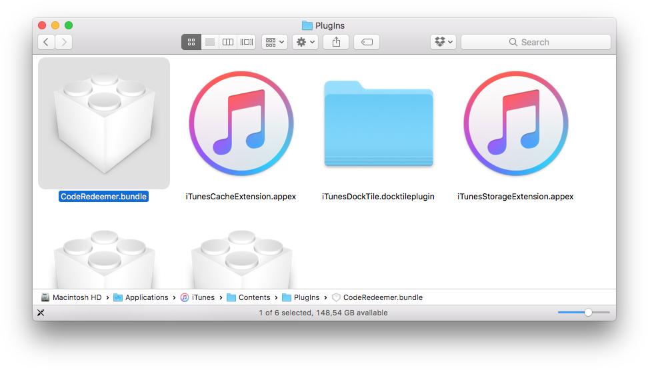Click CodeRedeemer.bundle in path bar
This screenshot has height=370, width=648.
[377, 297]
